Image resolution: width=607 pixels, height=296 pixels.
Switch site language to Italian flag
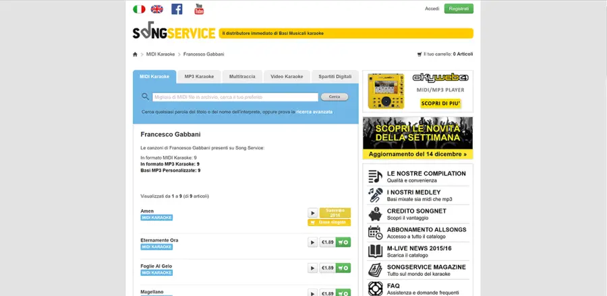[139, 9]
